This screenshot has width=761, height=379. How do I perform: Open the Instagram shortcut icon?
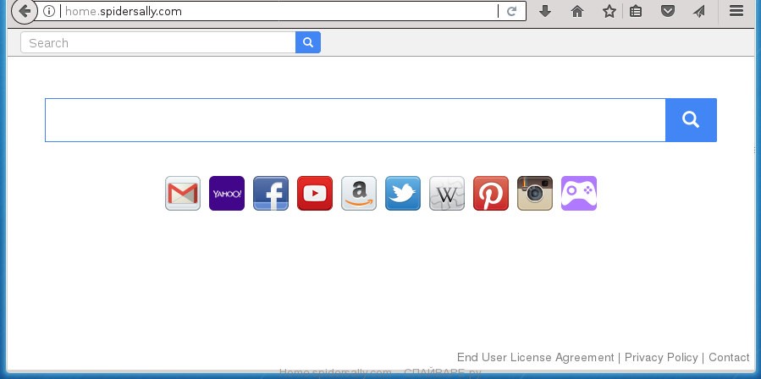[535, 193]
